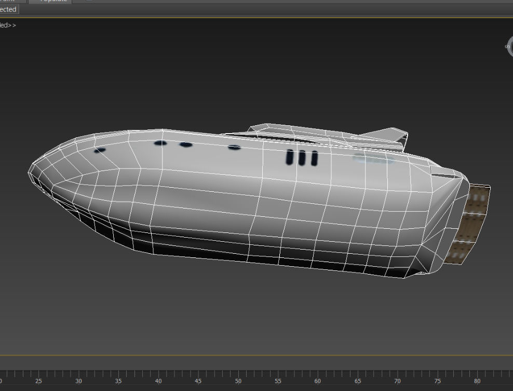Viewport: 513px width, 391px height.
Task: Click frame 75 on the timeline ruler
Action: (437, 381)
